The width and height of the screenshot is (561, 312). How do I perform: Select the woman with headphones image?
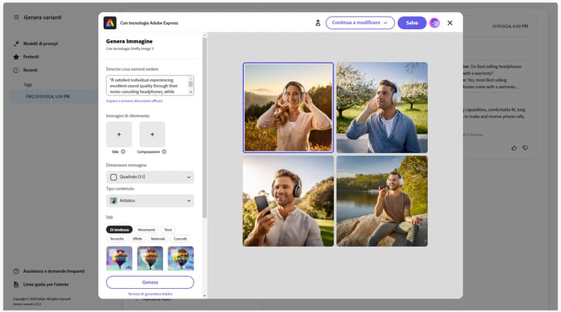tap(288, 107)
